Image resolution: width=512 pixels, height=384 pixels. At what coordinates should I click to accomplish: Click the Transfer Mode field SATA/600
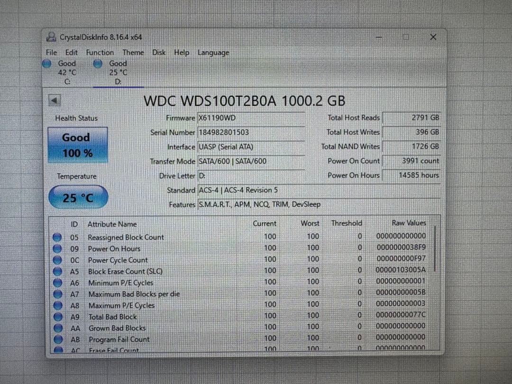(251, 161)
